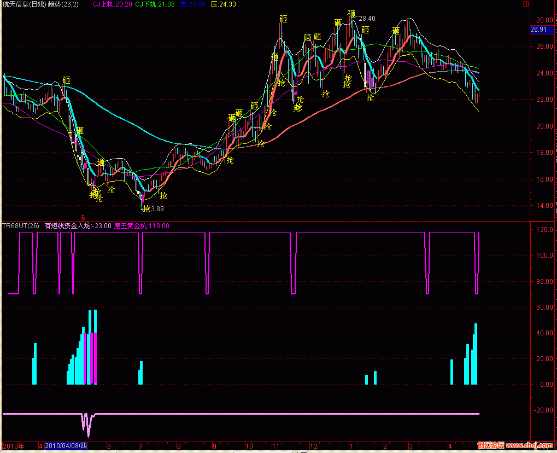Click the 80.00 indicator axis label

click(544, 281)
